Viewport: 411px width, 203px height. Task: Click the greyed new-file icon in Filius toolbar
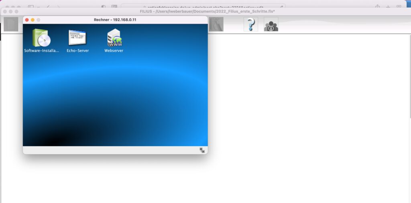[x=11, y=24]
